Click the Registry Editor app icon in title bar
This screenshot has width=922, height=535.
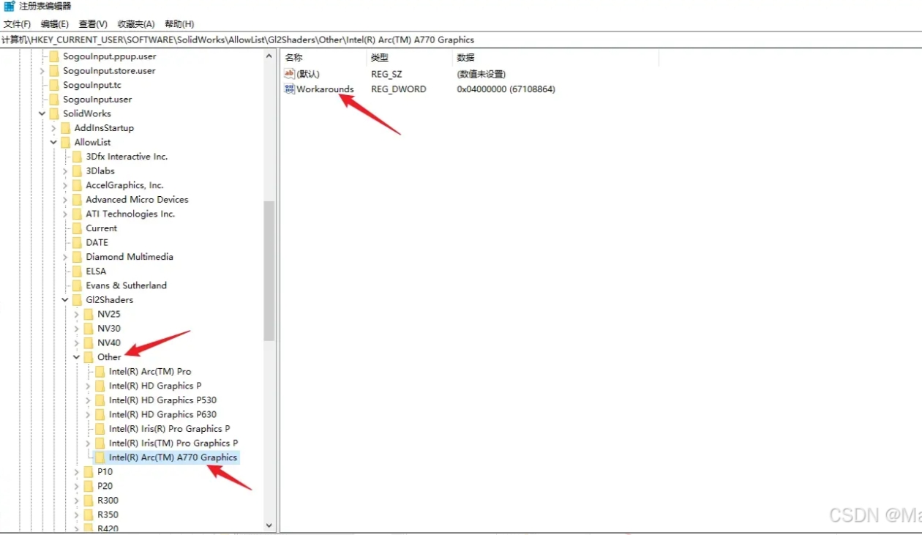coord(10,7)
